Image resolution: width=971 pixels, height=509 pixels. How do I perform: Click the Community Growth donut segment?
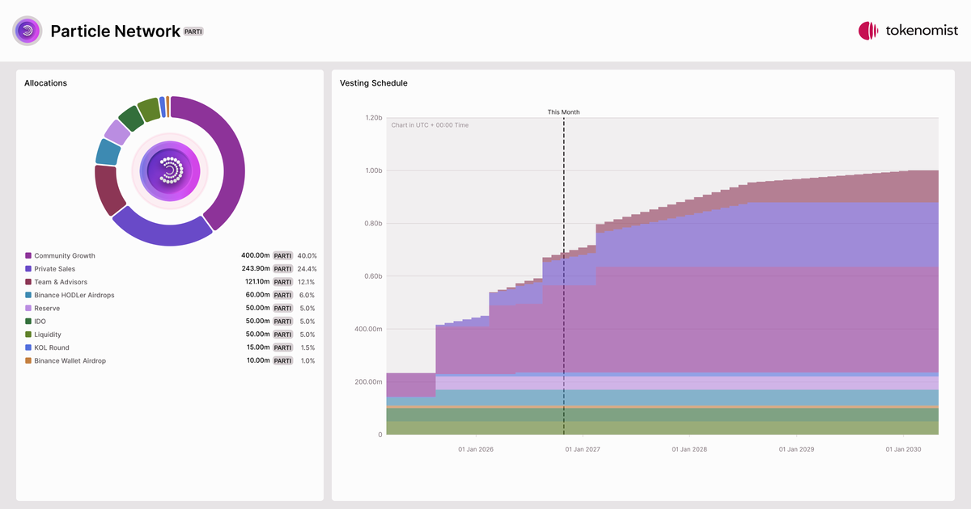[234, 162]
